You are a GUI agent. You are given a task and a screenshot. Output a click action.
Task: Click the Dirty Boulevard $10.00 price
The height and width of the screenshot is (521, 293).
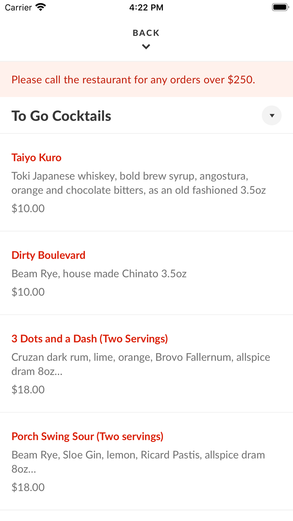tap(28, 292)
